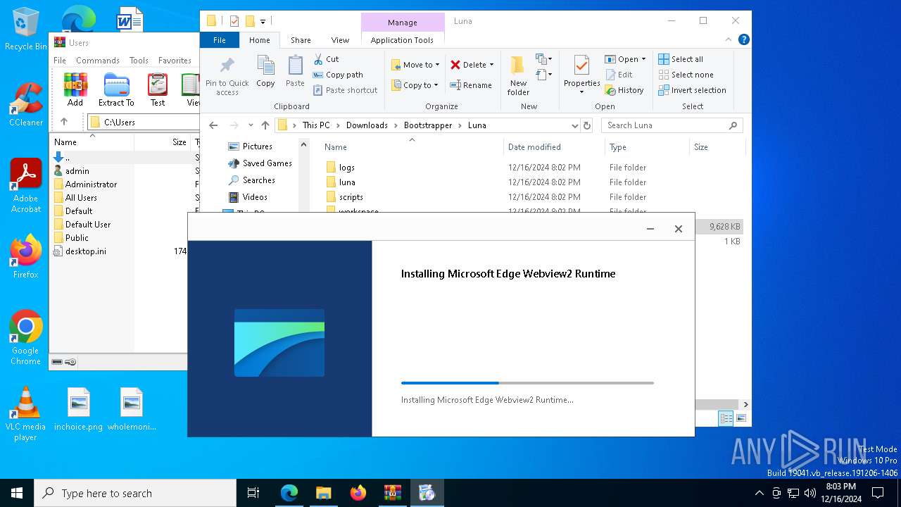Click the Webview2 installation progress bar

point(527,383)
